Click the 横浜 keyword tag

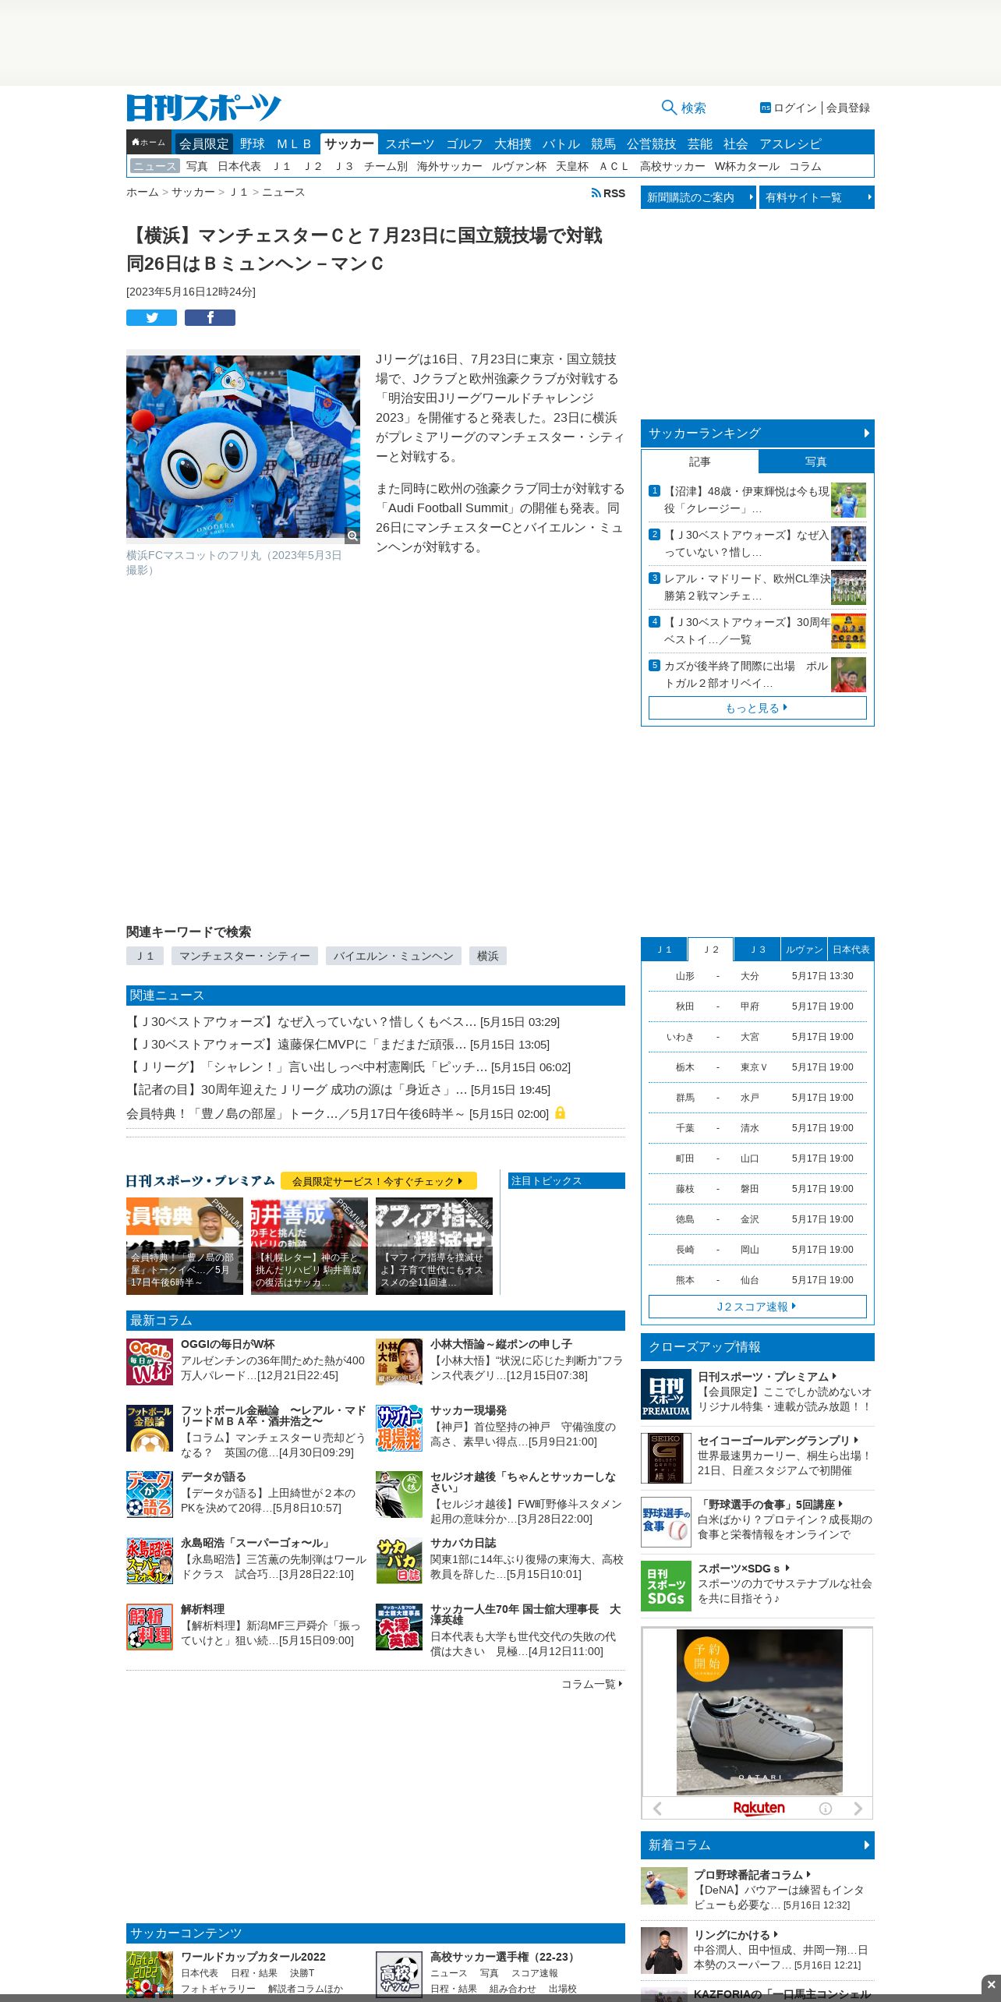coord(488,956)
